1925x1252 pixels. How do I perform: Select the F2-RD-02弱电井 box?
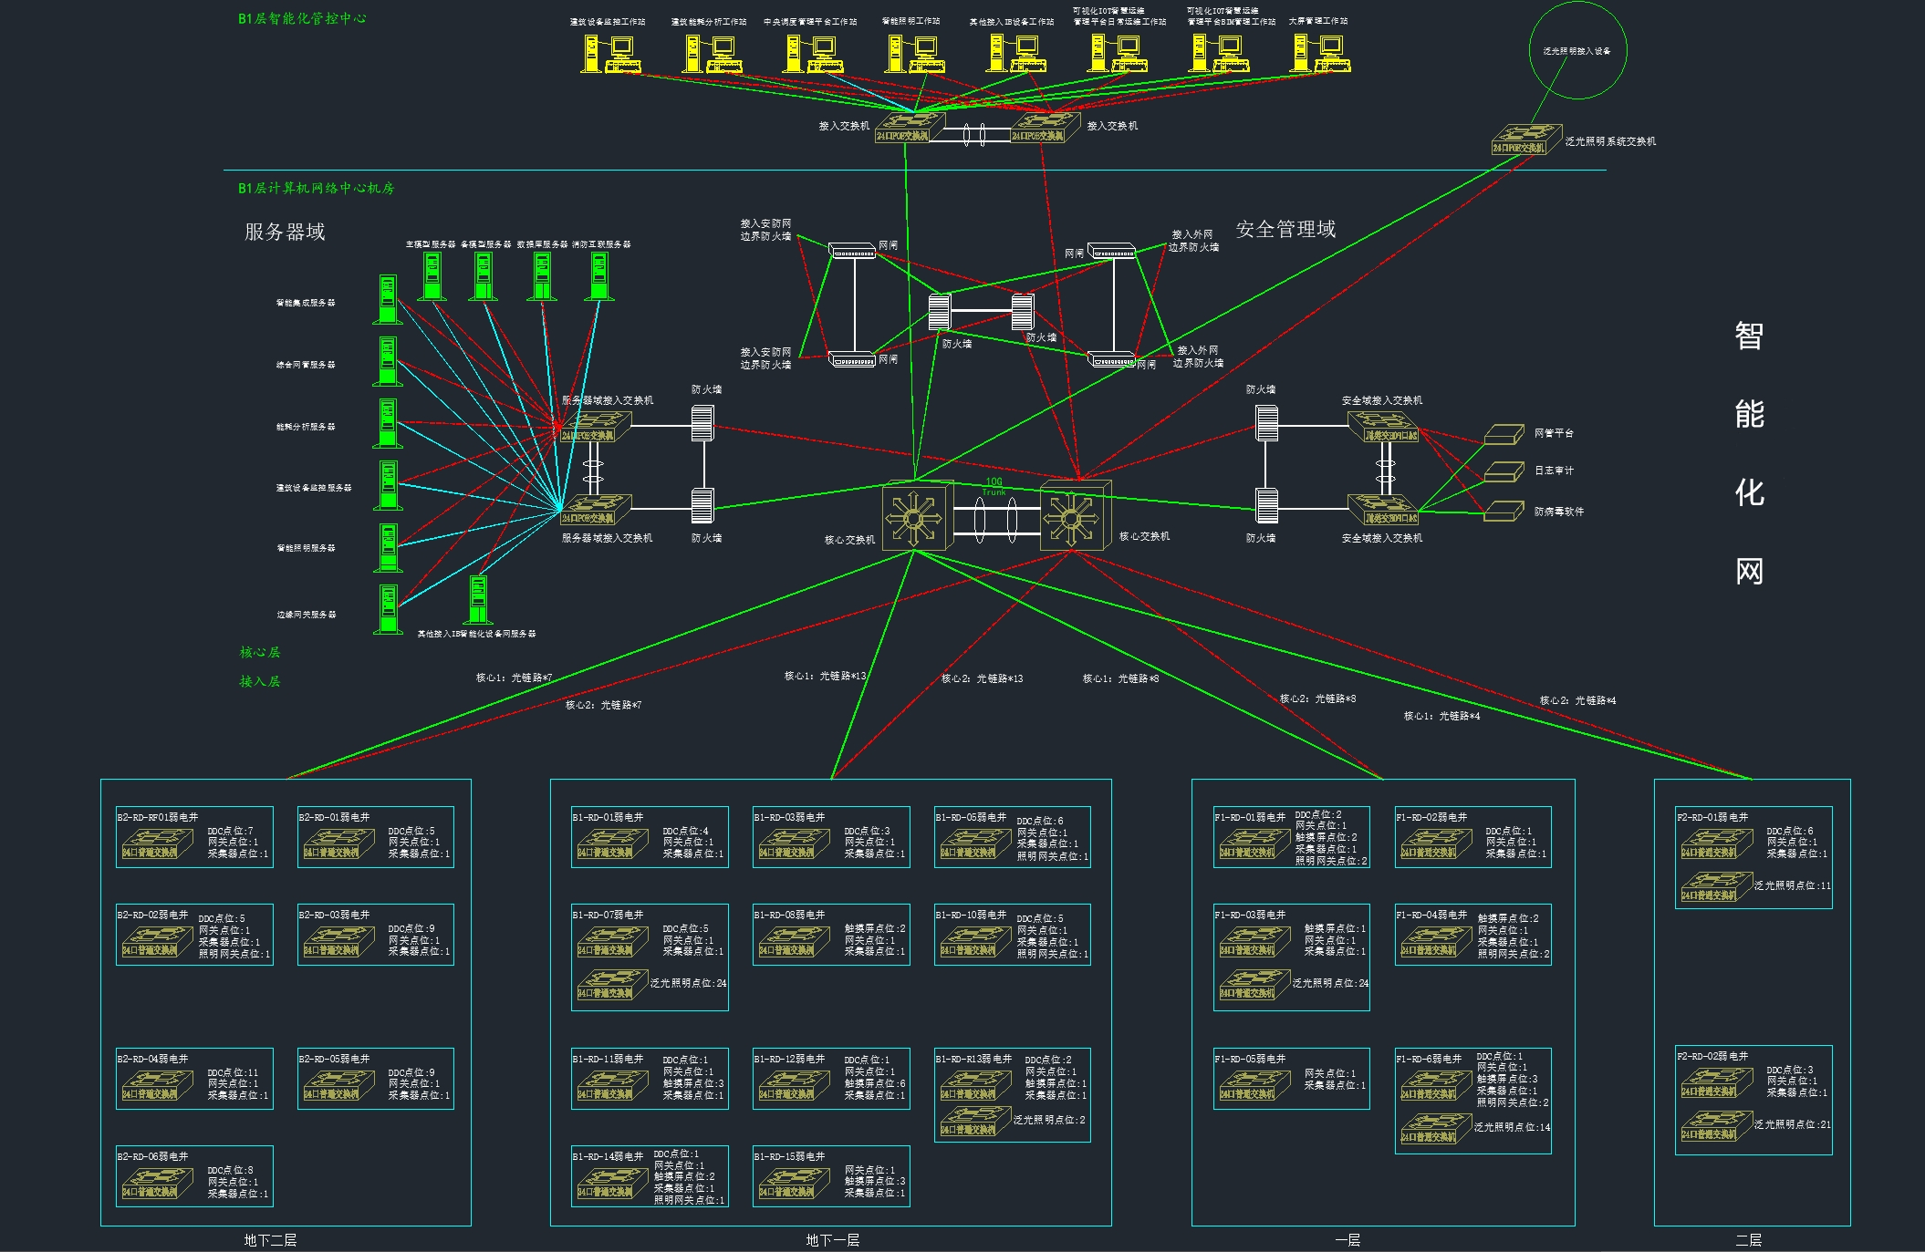point(1753,1100)
